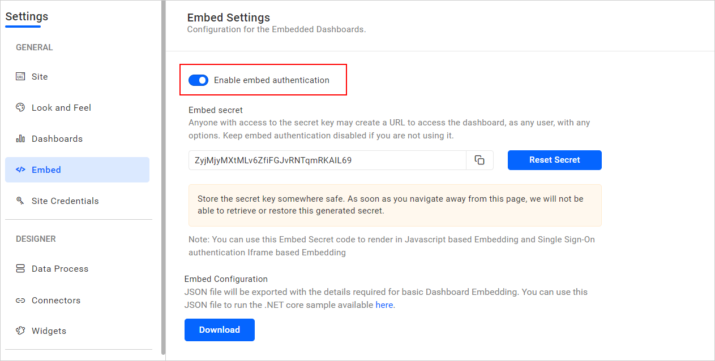Open the .NET core sample via here link

(384, 305)
